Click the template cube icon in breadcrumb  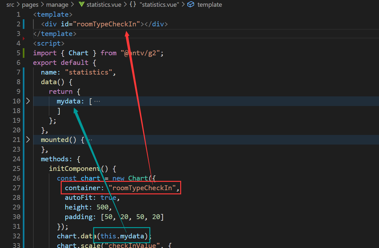(191, 4)
